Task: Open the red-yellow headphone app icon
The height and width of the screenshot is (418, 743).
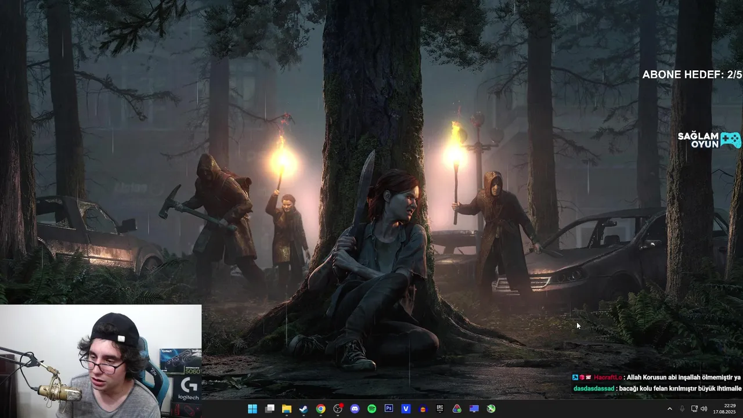Action: (423, 409)
